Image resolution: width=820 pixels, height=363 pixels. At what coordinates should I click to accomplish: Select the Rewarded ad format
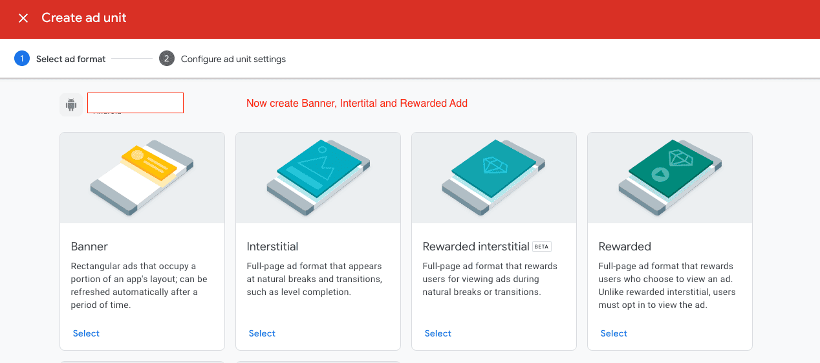(614, 333)
